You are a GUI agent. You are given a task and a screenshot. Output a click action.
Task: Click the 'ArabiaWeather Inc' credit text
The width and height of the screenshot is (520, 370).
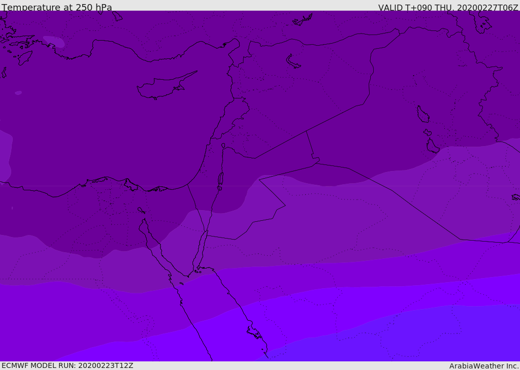pos(484,366)
